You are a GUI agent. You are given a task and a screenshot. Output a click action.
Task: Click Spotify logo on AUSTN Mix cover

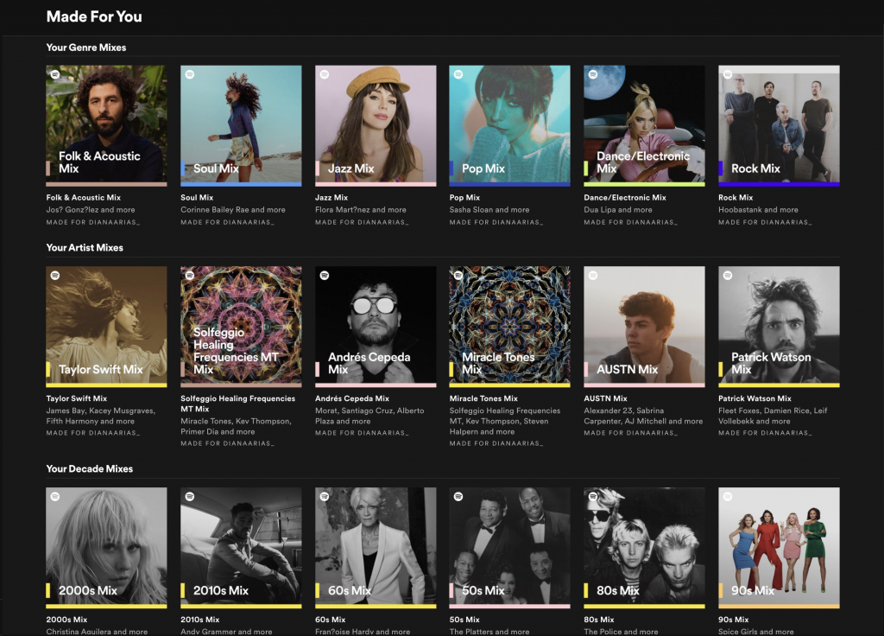593,276
